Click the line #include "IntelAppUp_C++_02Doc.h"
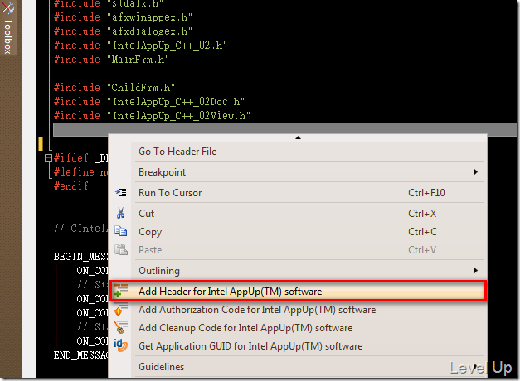This screenshot has height=381, width=520. click(x=149, y=102)
